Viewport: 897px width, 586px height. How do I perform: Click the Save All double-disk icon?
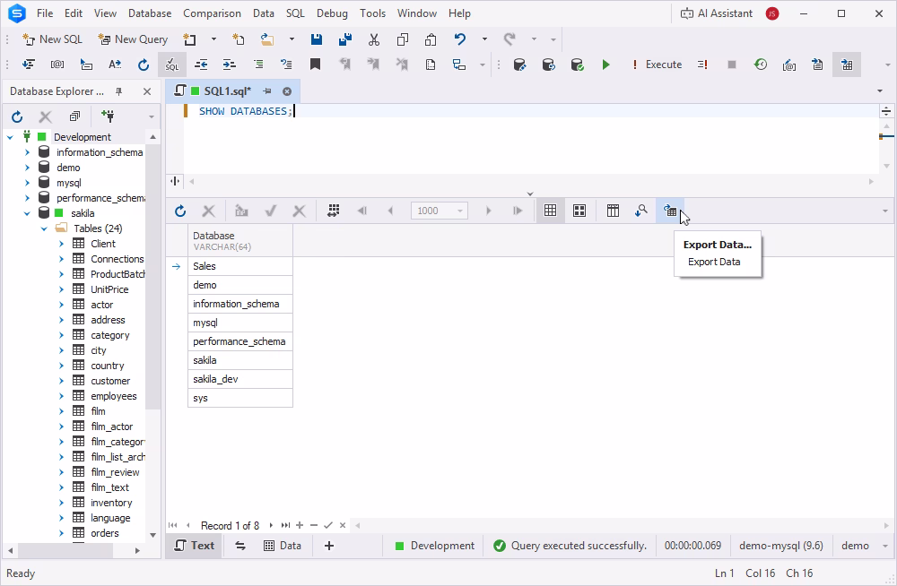345,39
